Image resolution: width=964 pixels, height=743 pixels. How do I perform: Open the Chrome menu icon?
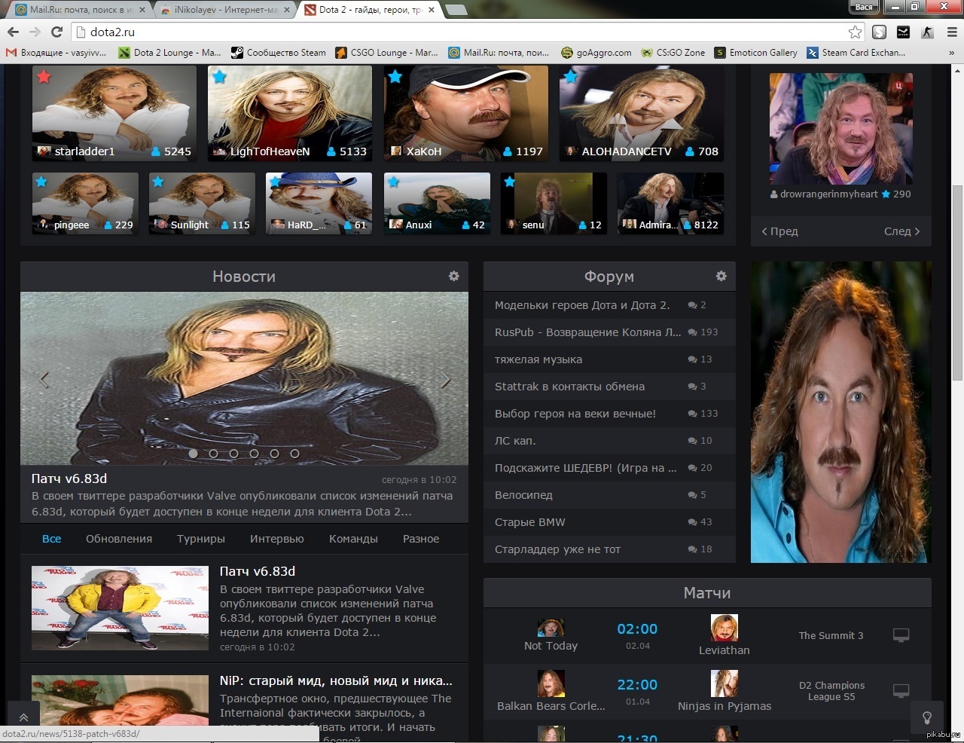click(x=952, y=32)
